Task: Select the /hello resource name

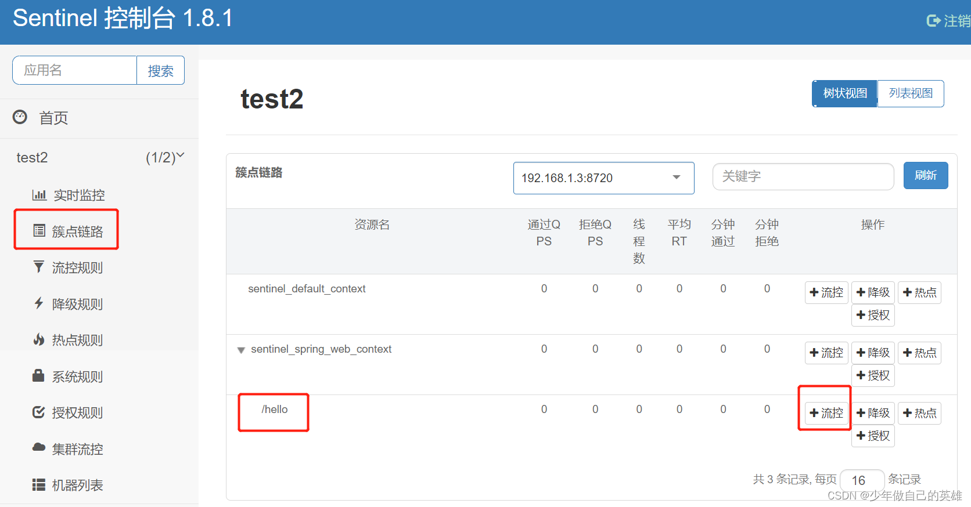Action: tap(275, 410)
